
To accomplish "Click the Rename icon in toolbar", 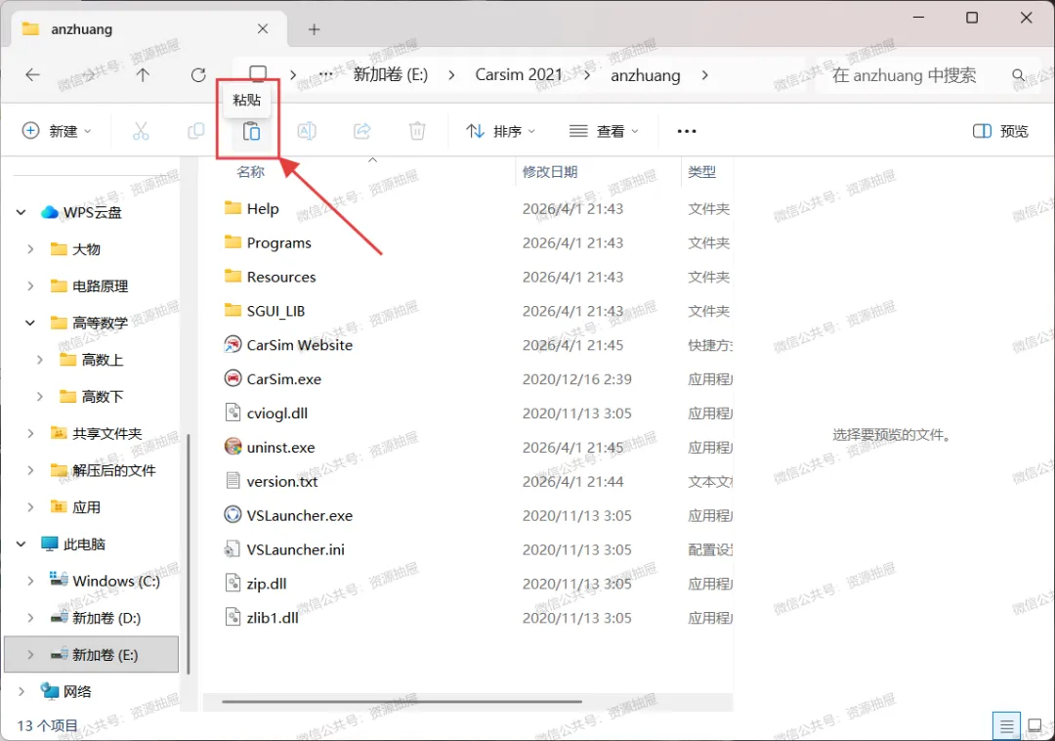I will coord(307,131).
